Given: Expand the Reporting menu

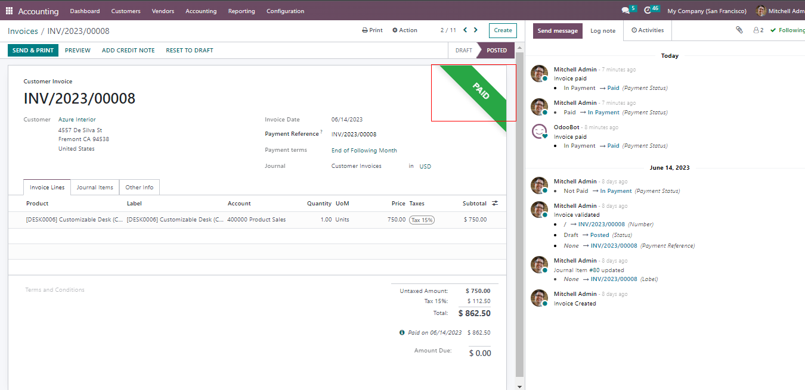Looking at the screenshot, I should 241,11.
